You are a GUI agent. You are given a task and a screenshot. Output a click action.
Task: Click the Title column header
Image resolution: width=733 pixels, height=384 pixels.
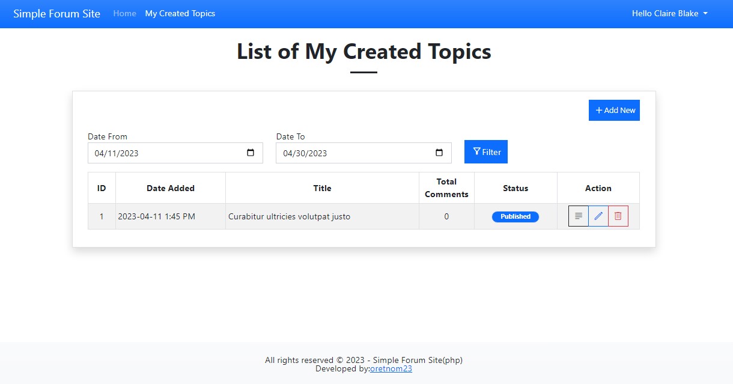point(323,188)
